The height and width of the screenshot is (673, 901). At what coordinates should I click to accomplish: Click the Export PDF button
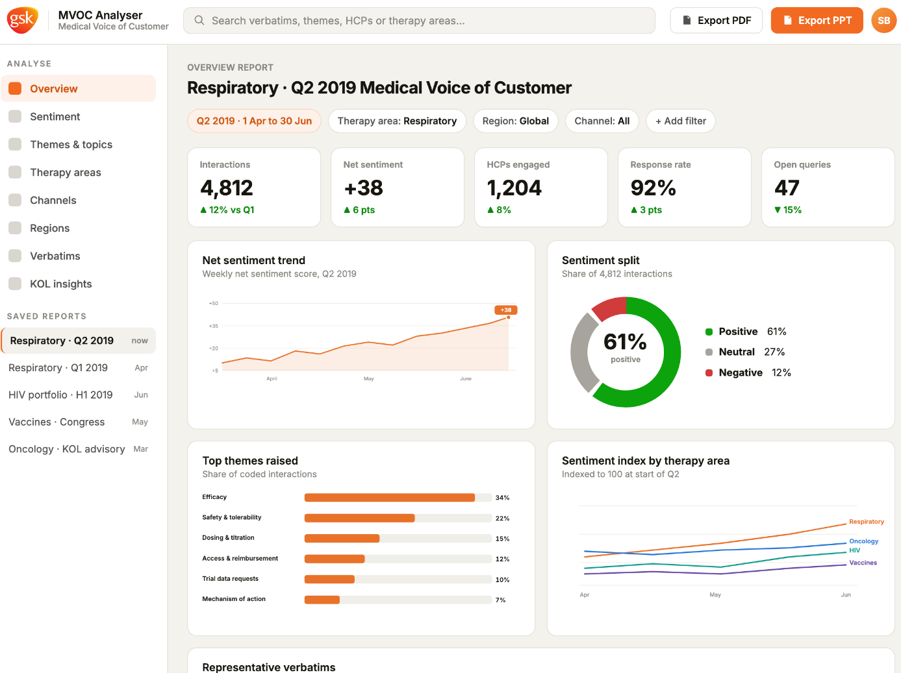click(x=717, y=20)
